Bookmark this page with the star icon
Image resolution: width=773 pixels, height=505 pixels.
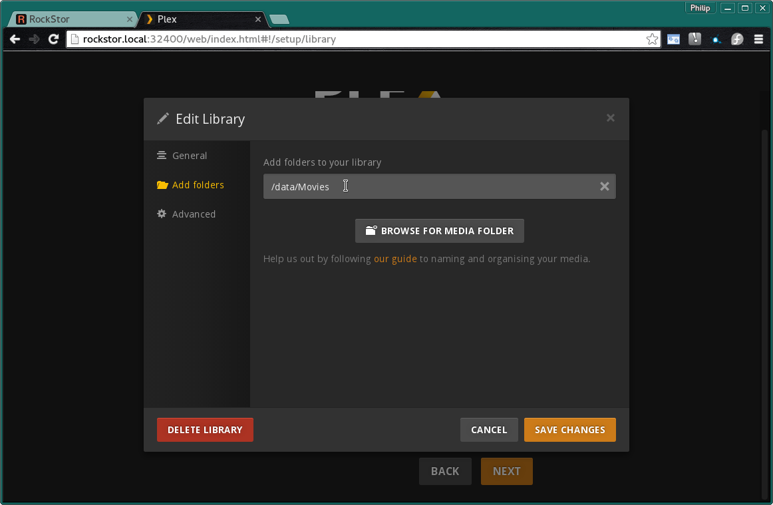click(652, 39)
